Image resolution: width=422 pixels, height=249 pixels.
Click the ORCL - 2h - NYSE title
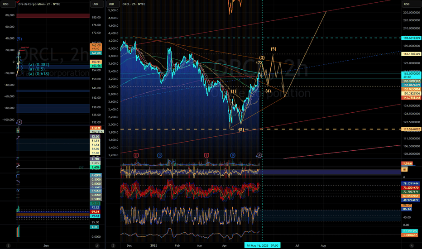coord(134,4)
